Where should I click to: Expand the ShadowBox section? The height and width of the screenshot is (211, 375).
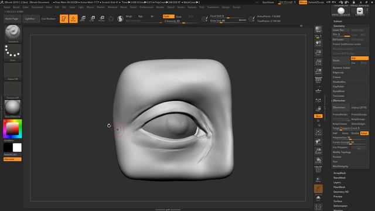tap(339, 82)
